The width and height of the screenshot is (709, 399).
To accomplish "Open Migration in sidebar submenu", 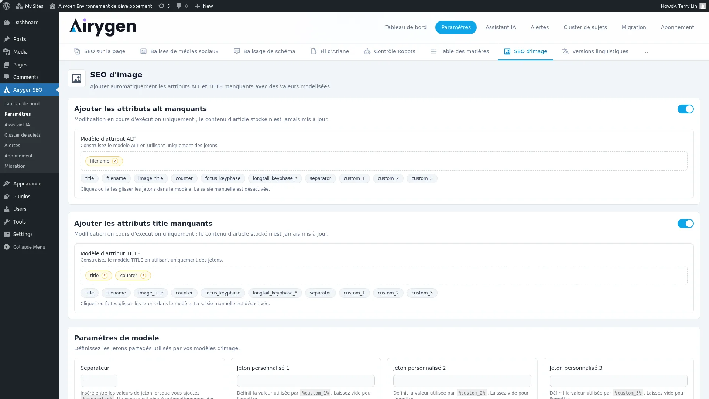I will (x=15, y=166).
